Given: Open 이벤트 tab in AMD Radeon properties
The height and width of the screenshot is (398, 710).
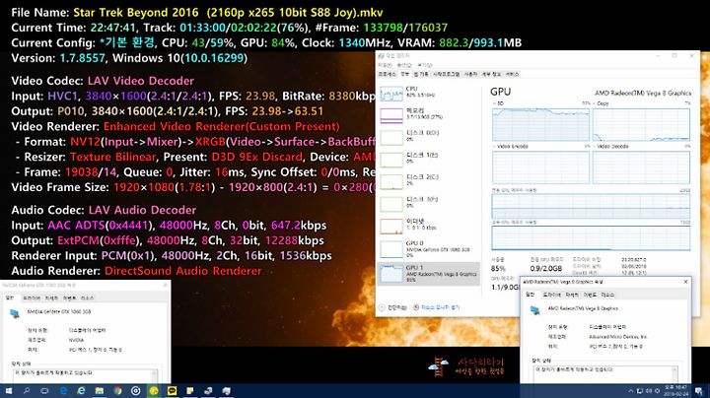Looking at the screenshot, I should coord(590,295).
